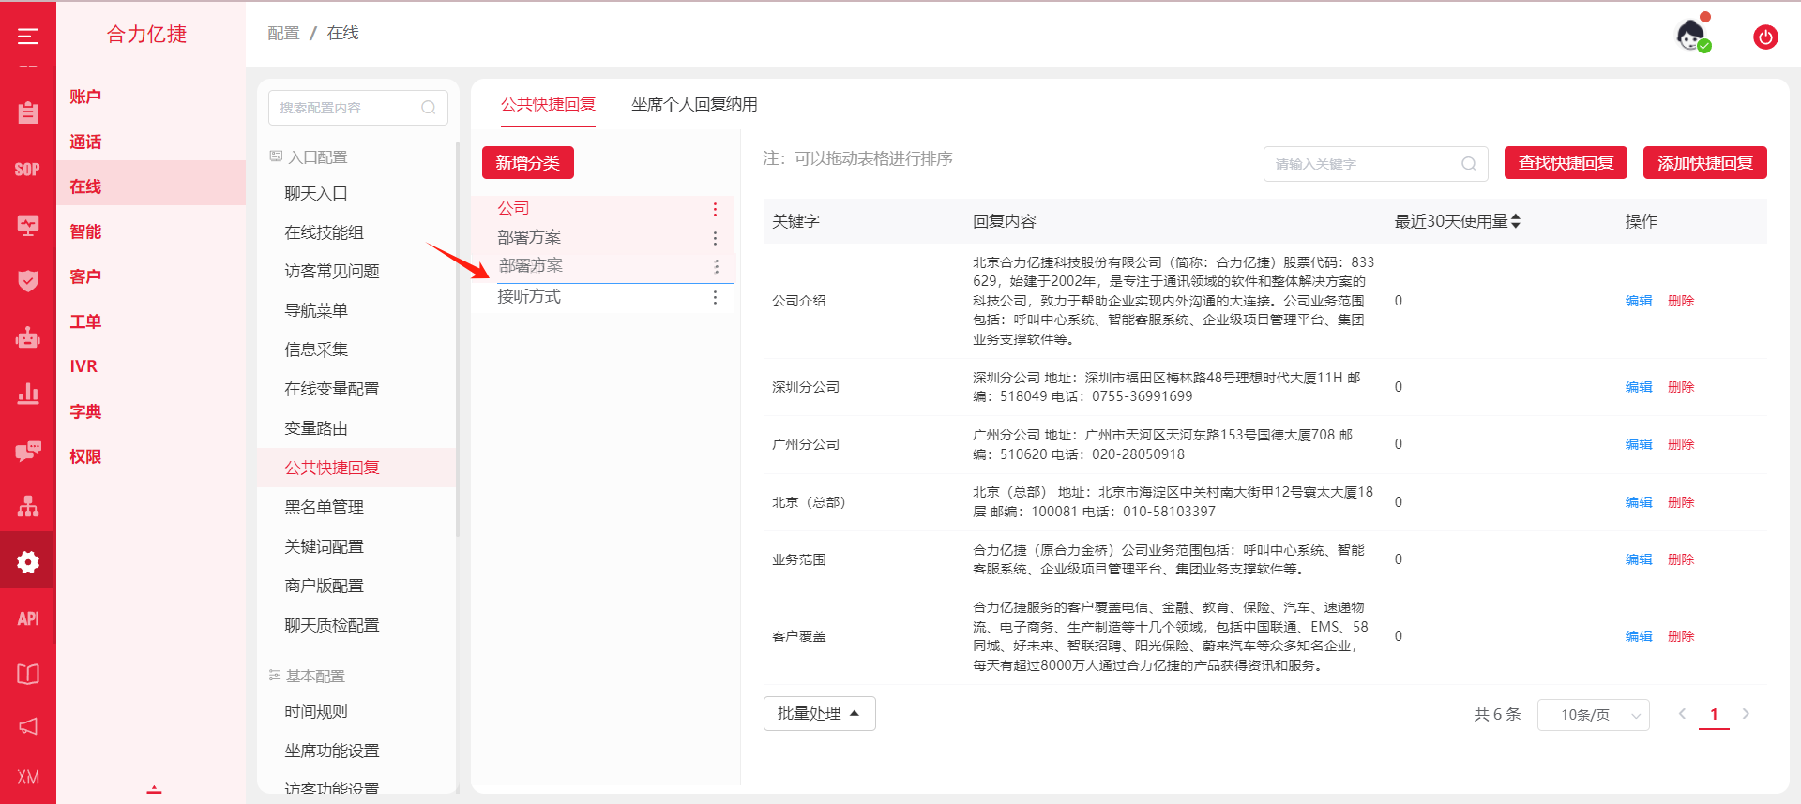Click the search icon in the keyword field
1801x804 pixels.
point(1469,164)
